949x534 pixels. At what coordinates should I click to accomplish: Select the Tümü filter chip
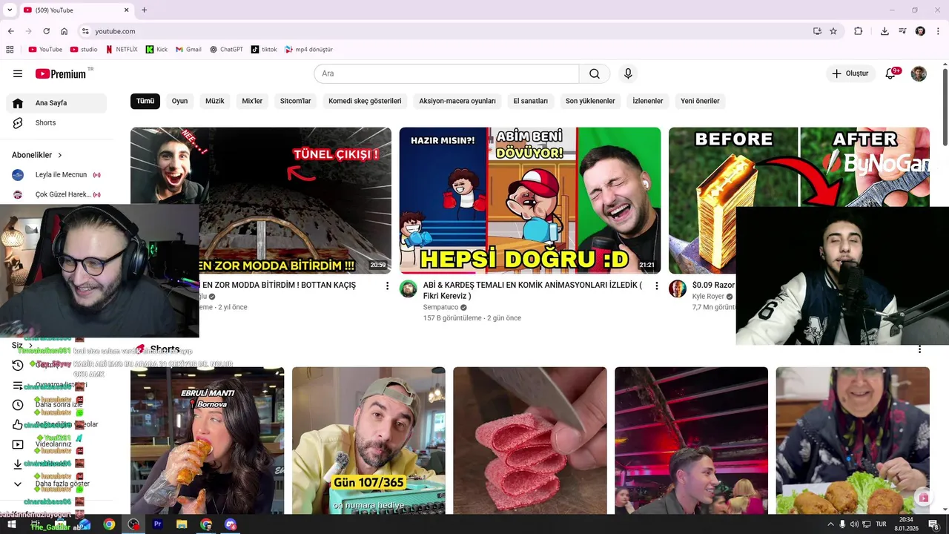(145, 101)
